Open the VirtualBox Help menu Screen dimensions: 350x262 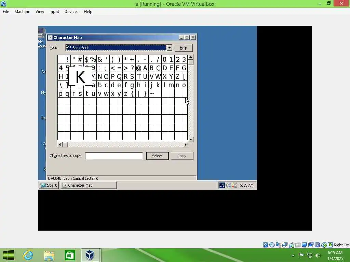88,12
